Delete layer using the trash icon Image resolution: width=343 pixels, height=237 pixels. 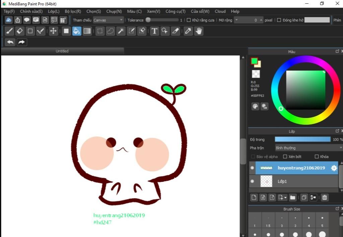tap(324, 198)
